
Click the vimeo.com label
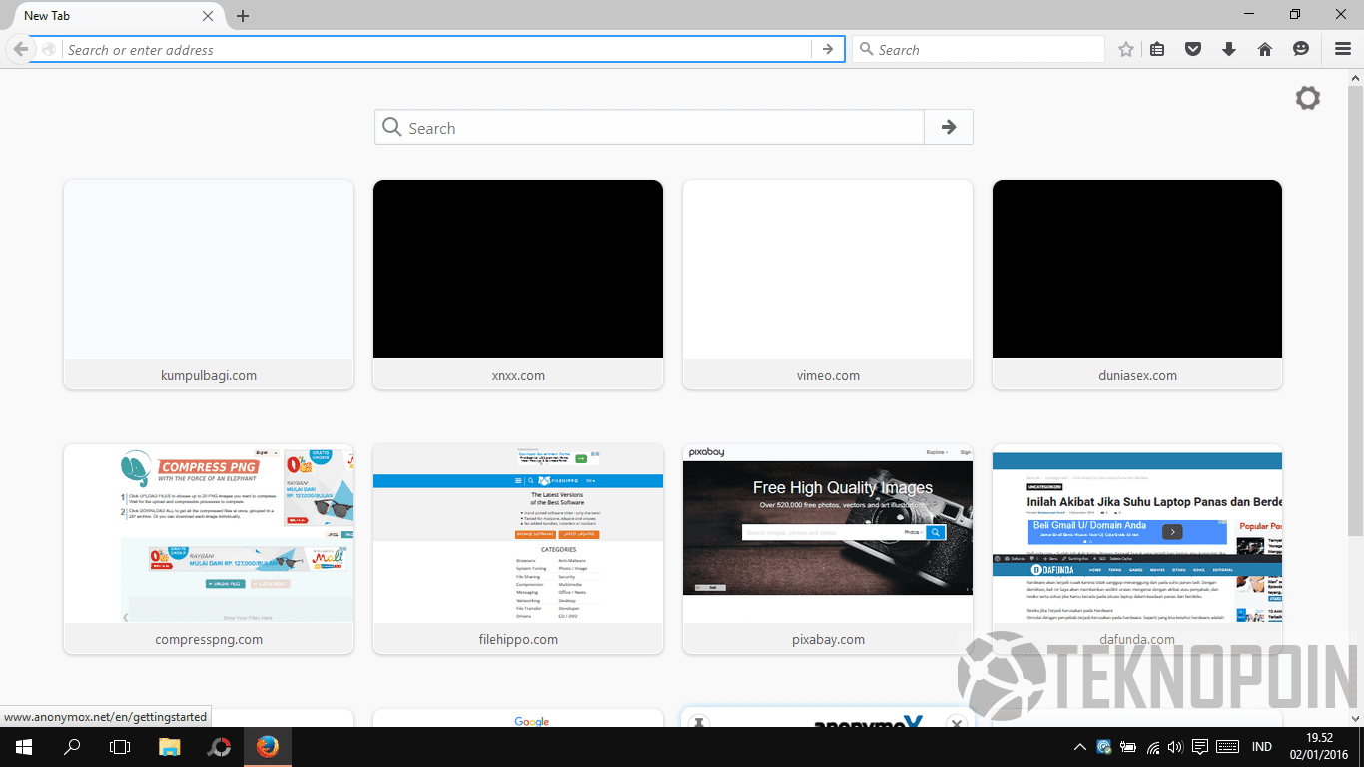(828, 375)
